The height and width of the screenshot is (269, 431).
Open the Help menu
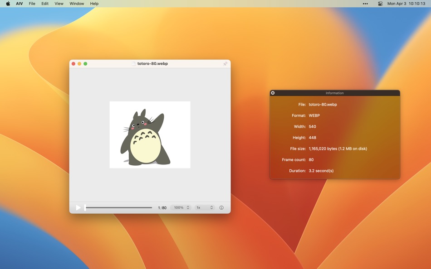[x=94, y=4]
